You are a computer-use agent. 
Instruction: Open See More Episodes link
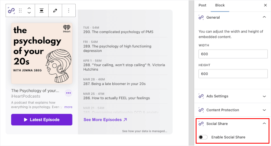[x=105, y=119]
